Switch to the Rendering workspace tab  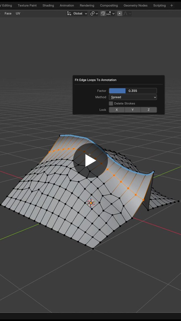coord(87,5)
